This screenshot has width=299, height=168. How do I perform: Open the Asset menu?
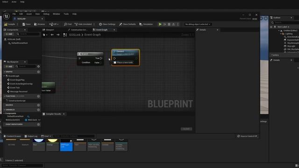click(x=29, y=14)
